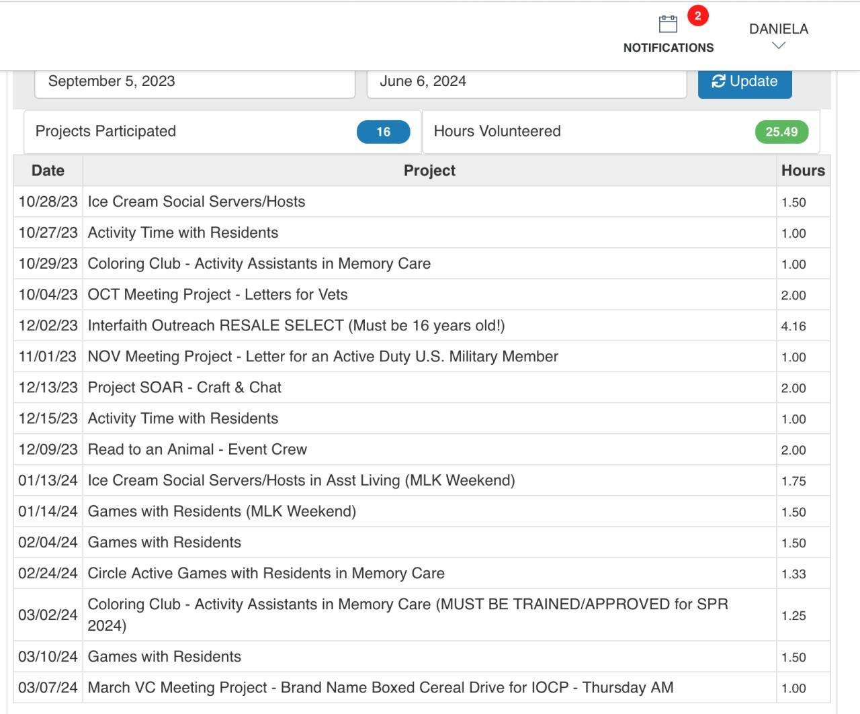The width and height of the screenshot is (860, 714).
Task: Open the Notifications calendar icon
Action: 668,25
